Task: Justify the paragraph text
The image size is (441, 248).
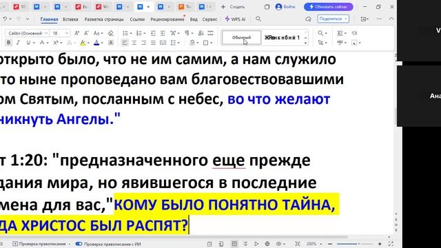Action: point(153,43)
